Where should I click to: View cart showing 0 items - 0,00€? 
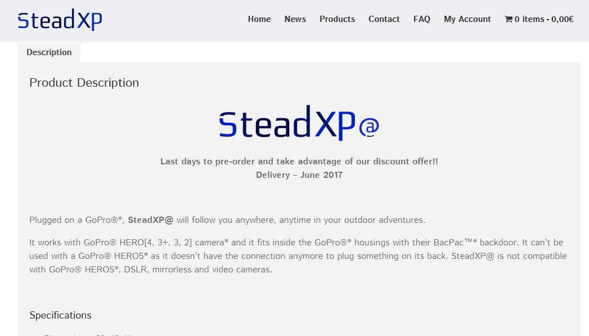[x=539, y=19]
